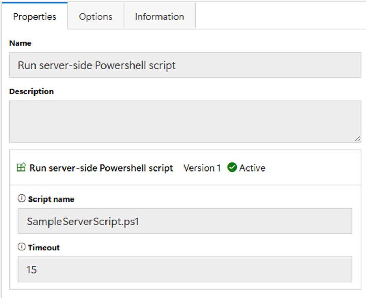Viewport: 366px width, 298px height.
Task: Click the Timeout field showing 15
Action: pyautogui.click(x=185, y=270)
